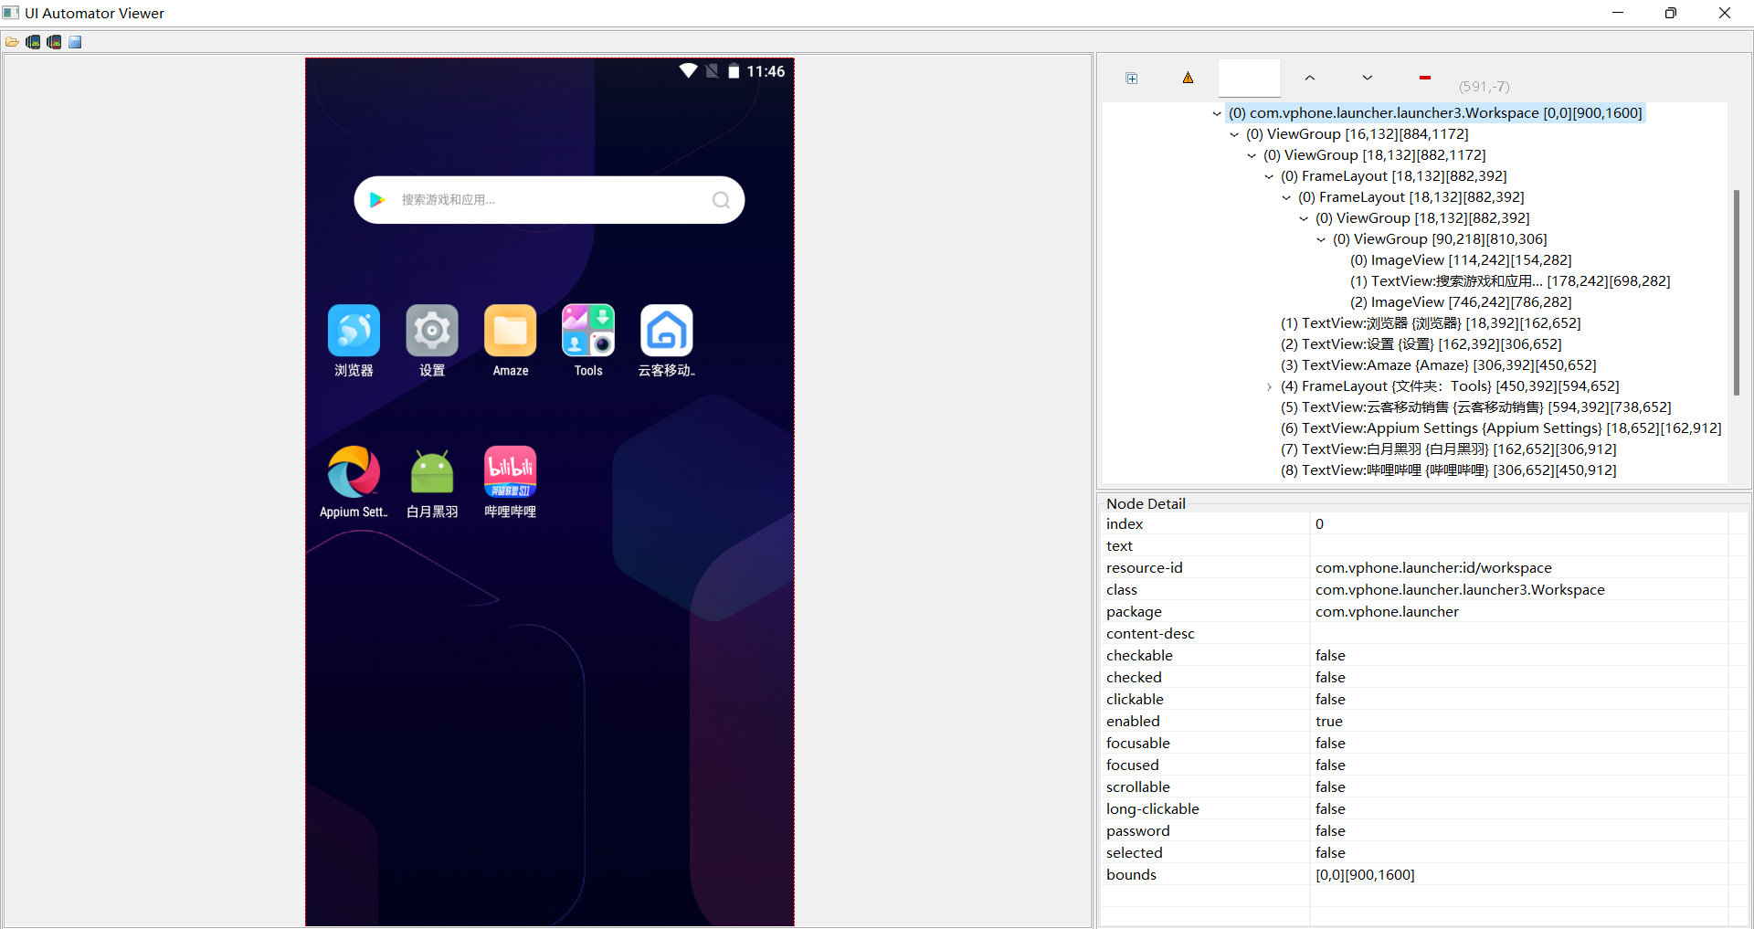Tap the 云客移动 house app icon
Screen dimensions: 1754x929
point(666,330)
